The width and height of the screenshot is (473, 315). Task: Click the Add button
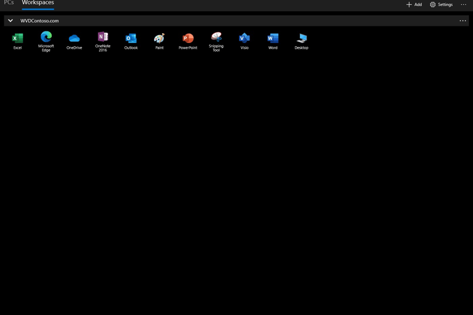tap(414, 4)
